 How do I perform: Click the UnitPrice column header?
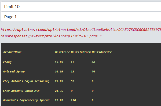tap(63, 52)
